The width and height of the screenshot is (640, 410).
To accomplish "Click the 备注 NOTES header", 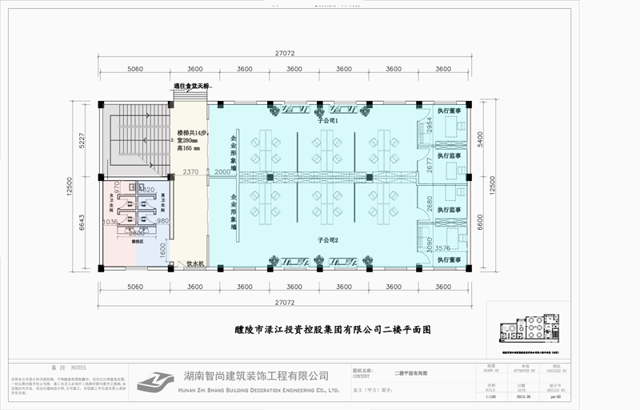I will [61, 366].
